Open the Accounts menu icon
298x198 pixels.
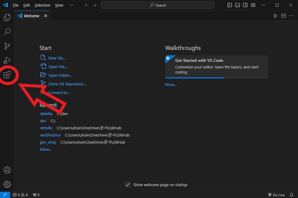click(x=7, y=170)
